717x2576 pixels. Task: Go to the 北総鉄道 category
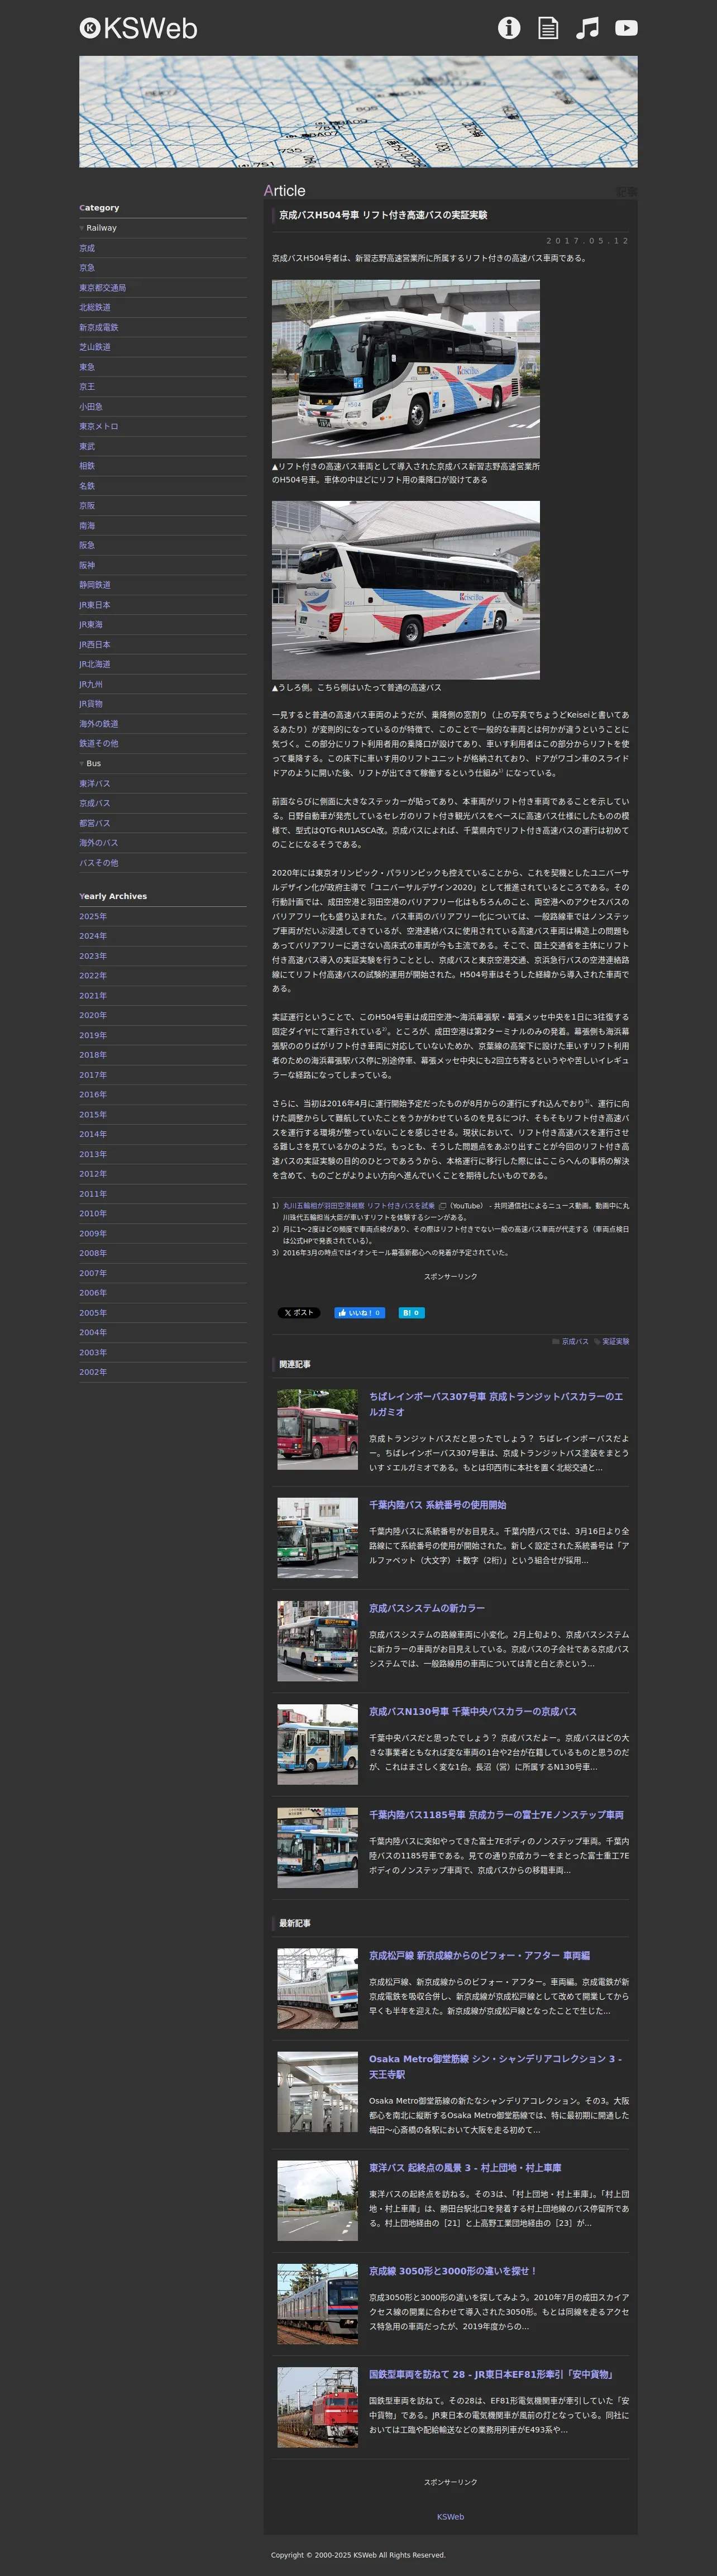click(x=95, y=308)
